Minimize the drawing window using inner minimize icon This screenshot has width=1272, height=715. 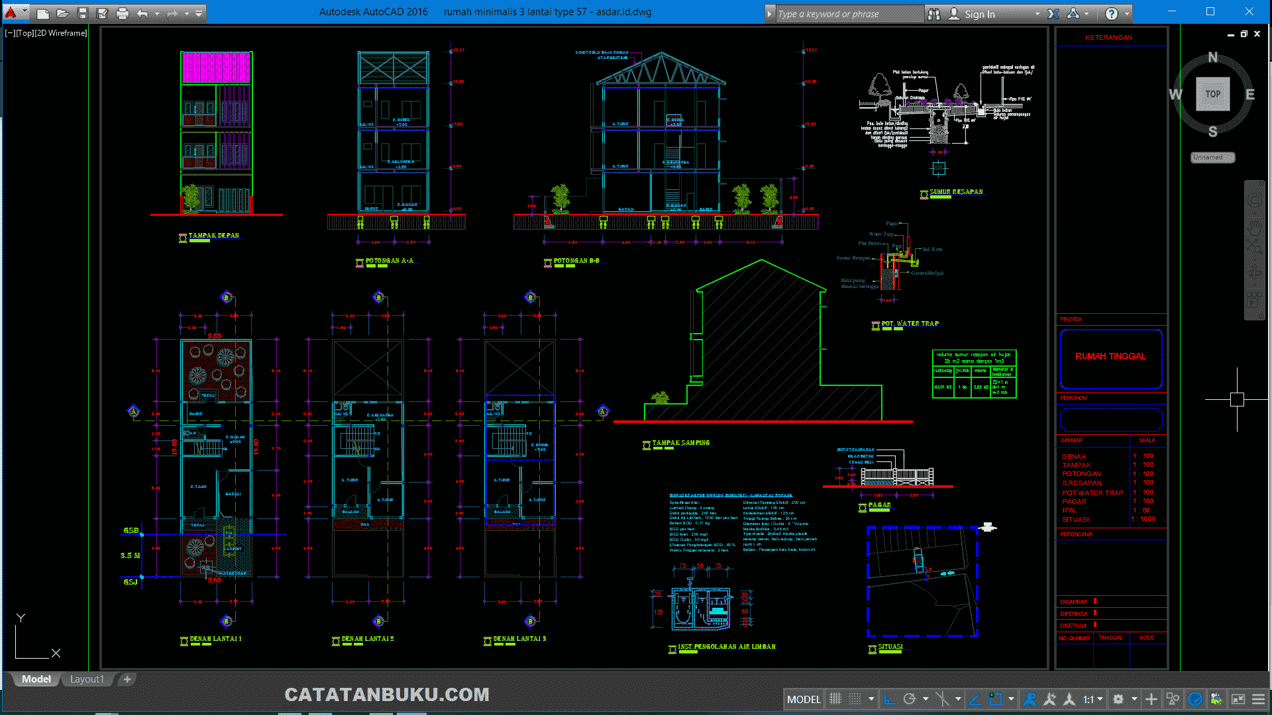[1230, 34]
